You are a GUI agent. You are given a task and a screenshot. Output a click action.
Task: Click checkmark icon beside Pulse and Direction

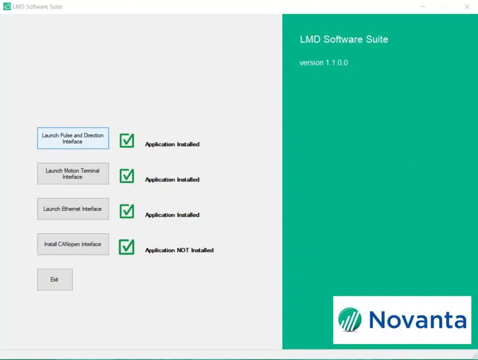coord(127,140)
